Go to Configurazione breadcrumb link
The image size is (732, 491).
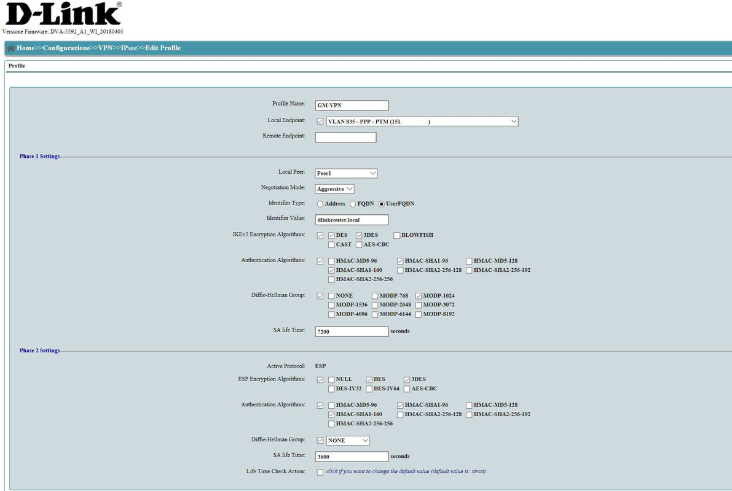click(x=66, y=48)
